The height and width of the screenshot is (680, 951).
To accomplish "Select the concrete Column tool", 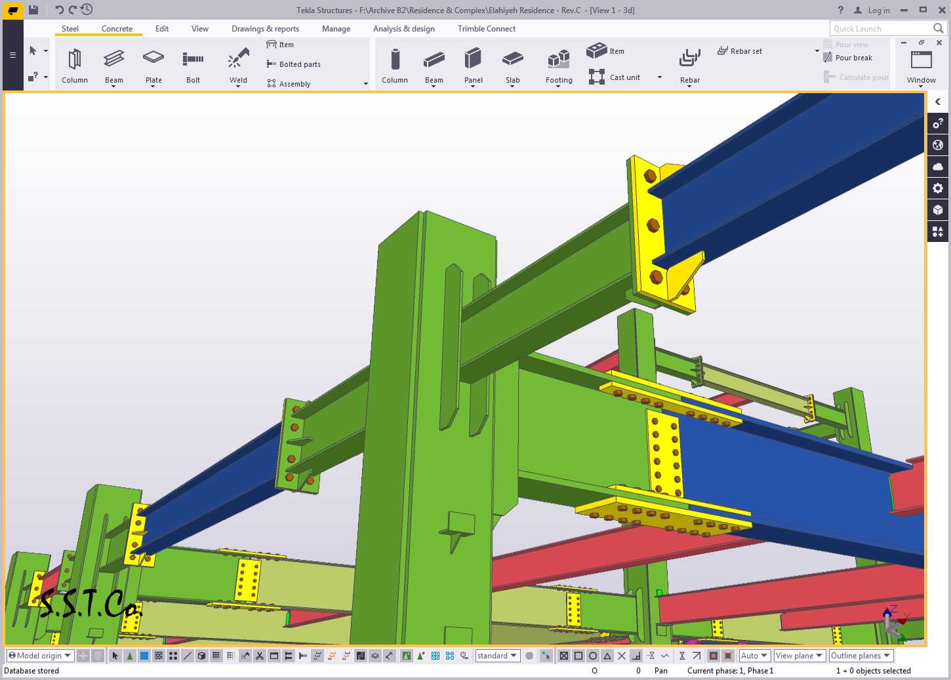I will point(395,66).
